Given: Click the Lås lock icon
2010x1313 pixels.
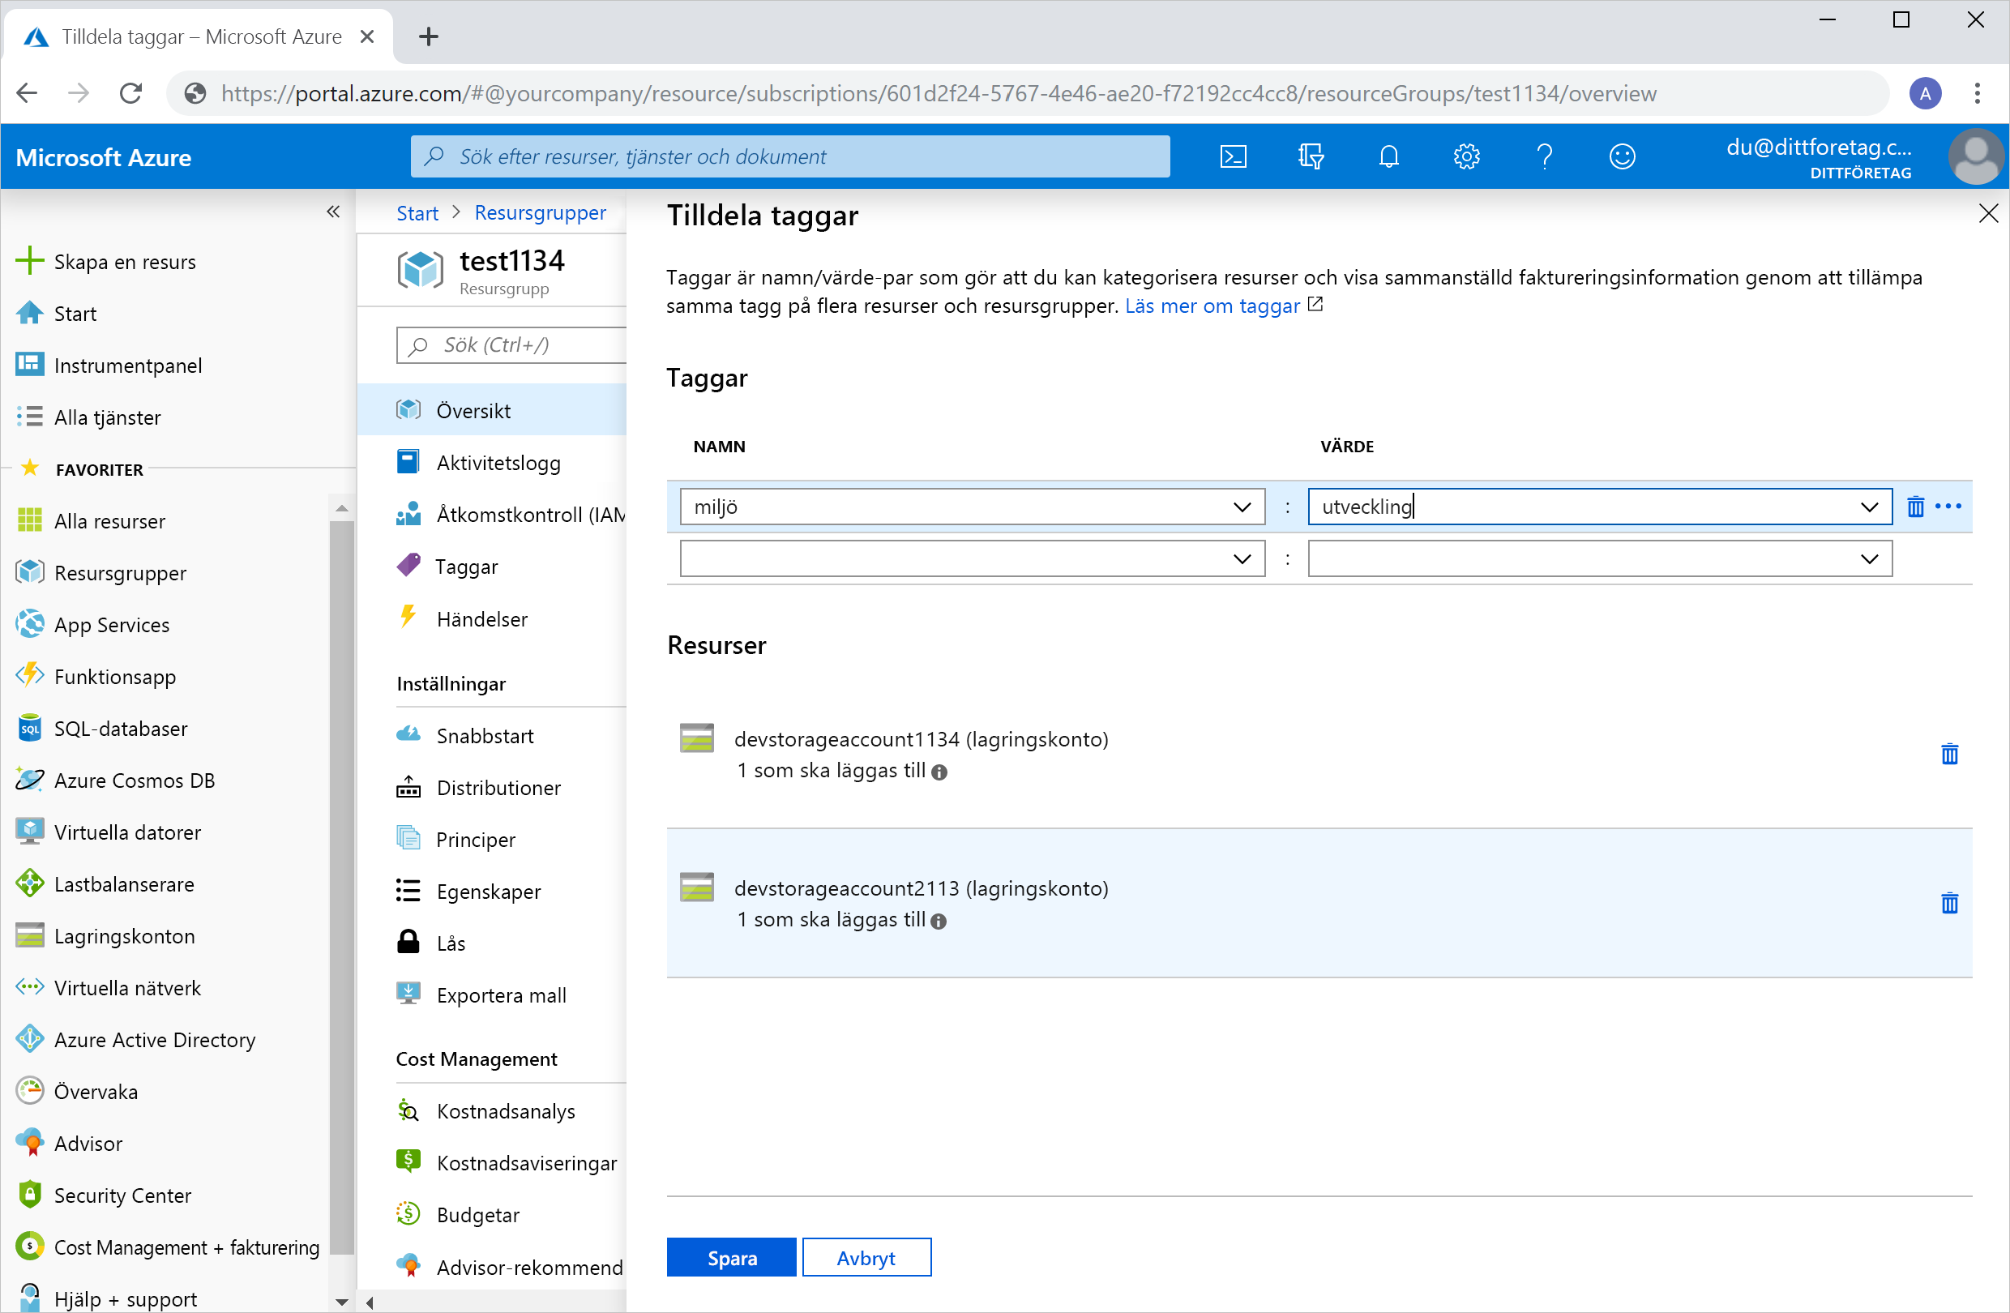Looking at the screenshot, I should [x=408, y=943].
